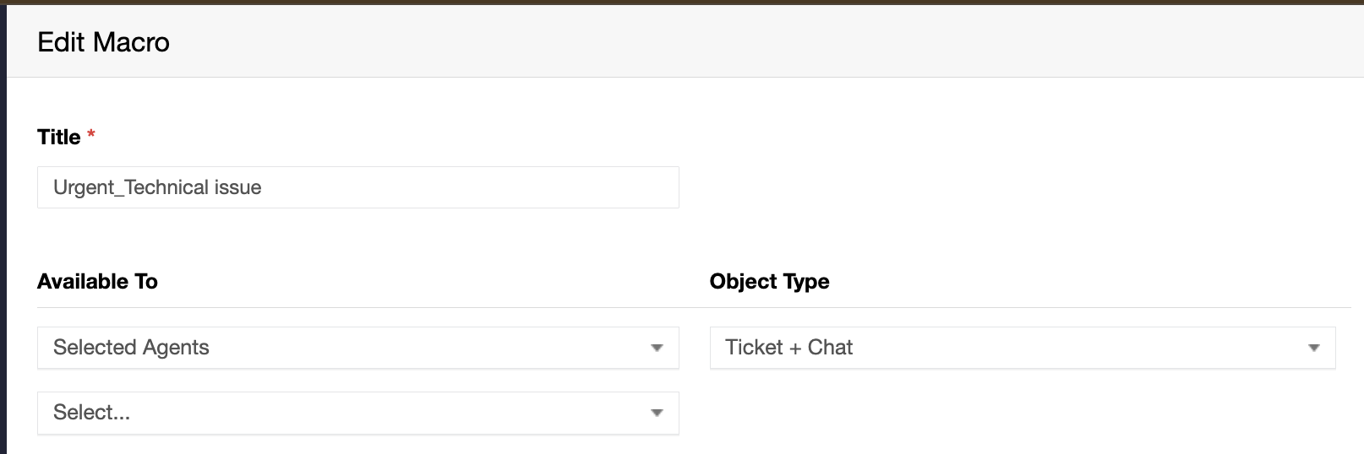Click the Object Type section label
The width and height of the screenshot is (1364, 454).
(769, 281)
